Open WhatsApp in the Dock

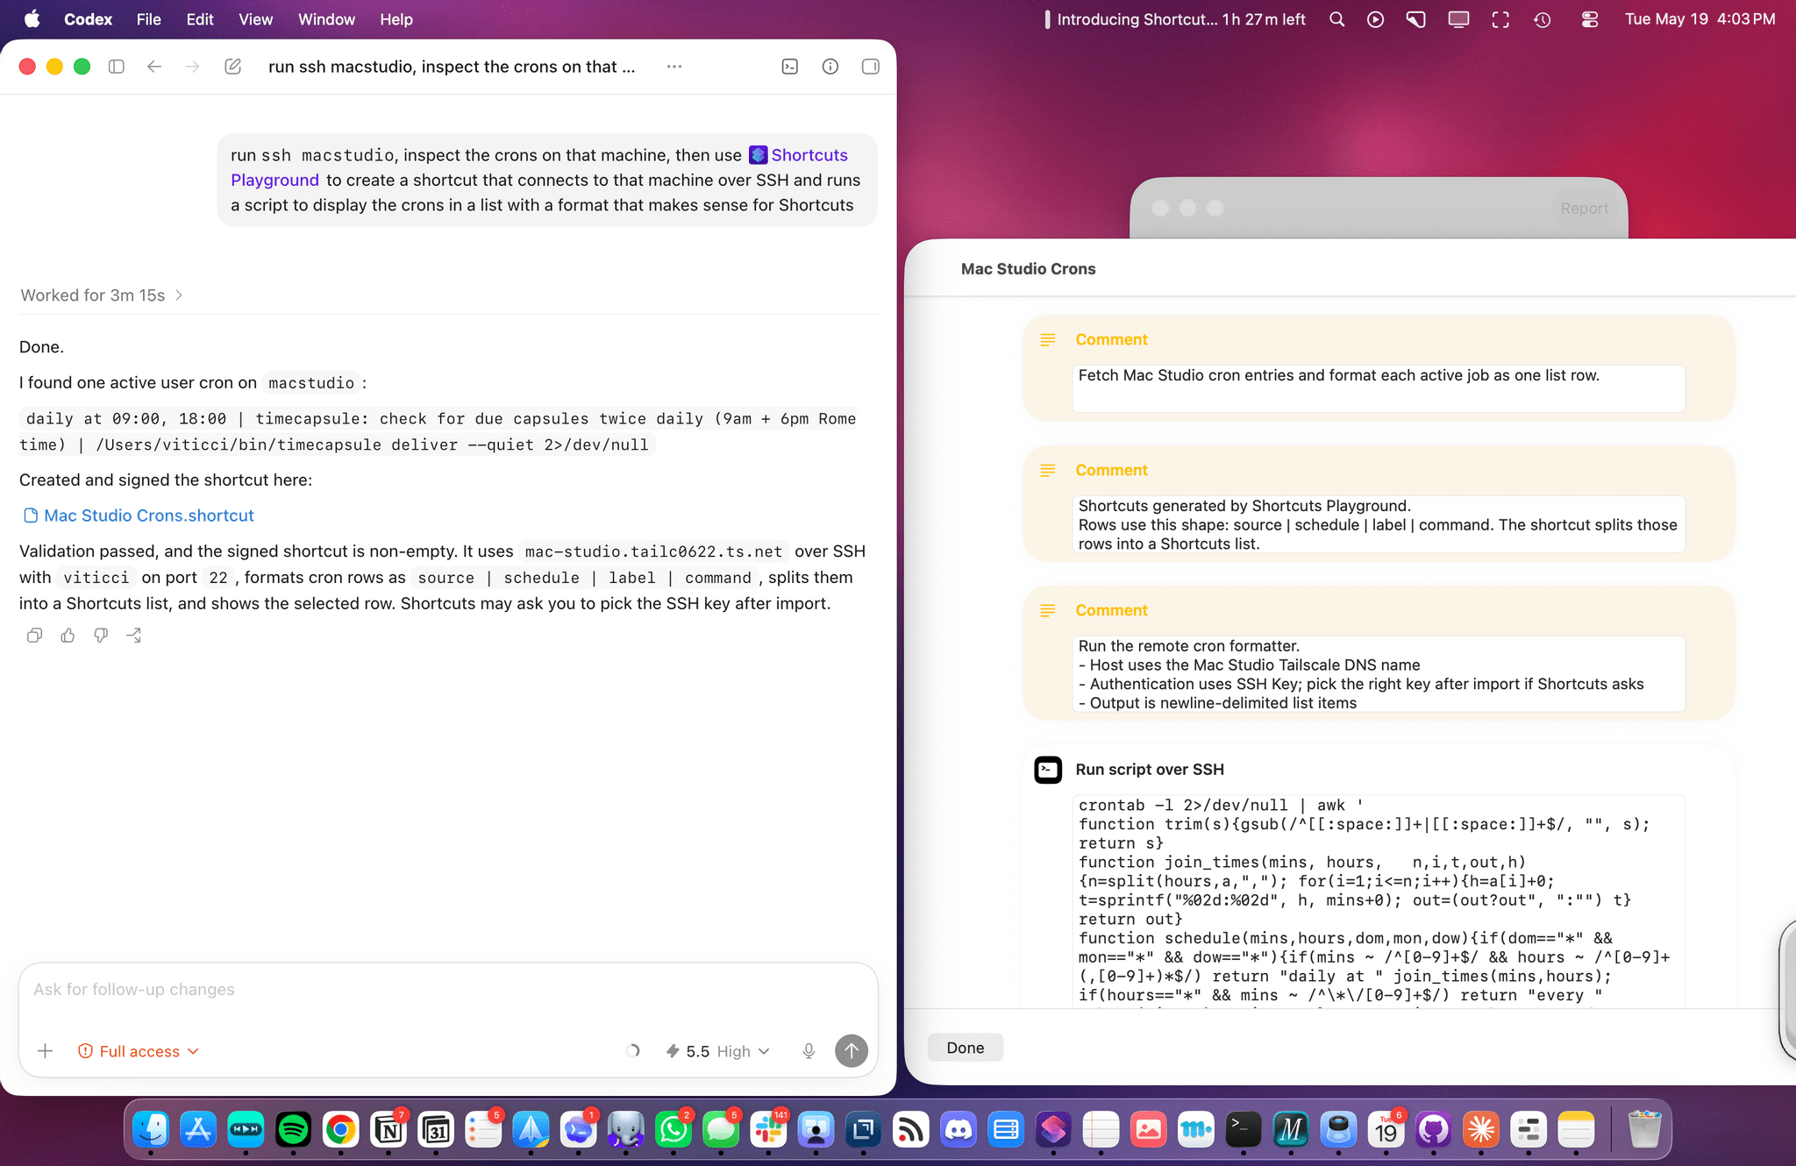click(673, 1130)
